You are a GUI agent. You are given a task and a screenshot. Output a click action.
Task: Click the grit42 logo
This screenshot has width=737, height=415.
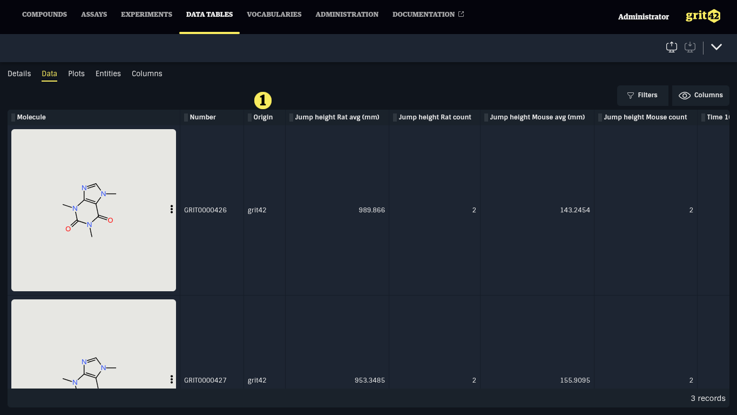(x=702, y=16)
